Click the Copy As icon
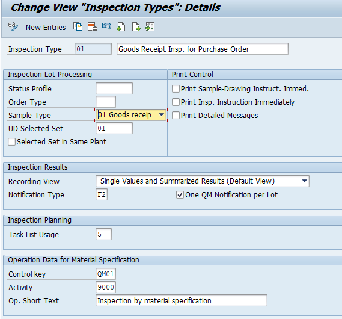 pyautogui.click(x=78, y=27)
